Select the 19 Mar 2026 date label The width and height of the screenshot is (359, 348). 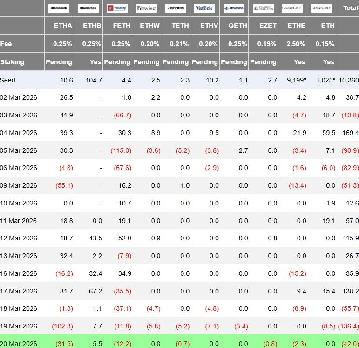(19, 326)
